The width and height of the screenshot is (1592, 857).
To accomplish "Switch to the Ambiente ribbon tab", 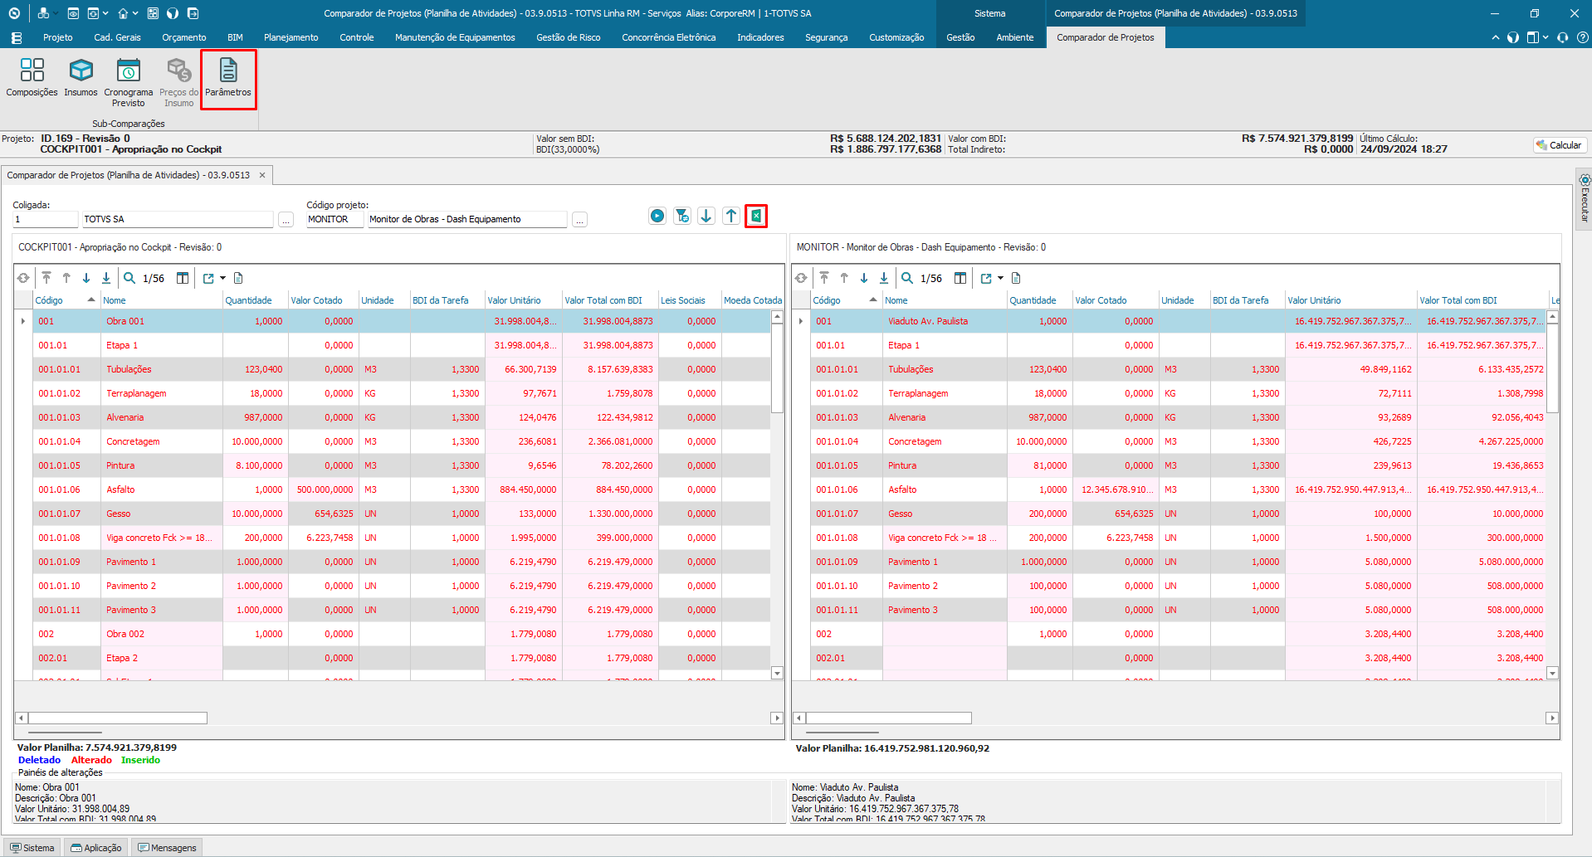I will pyautogui.click(x=1015, y=37).
